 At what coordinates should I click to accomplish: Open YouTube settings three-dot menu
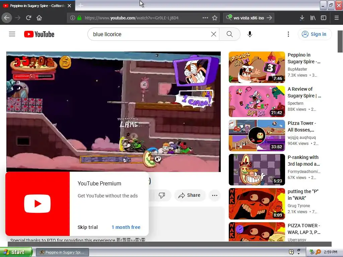tap(288, 34)
